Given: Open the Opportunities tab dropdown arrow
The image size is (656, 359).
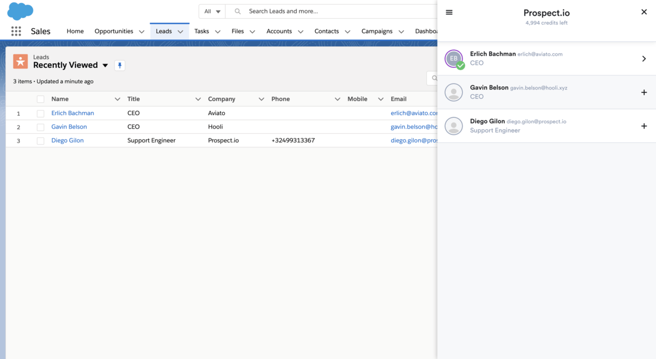Looking at the screenshot, I should click(x=141, y=32).
